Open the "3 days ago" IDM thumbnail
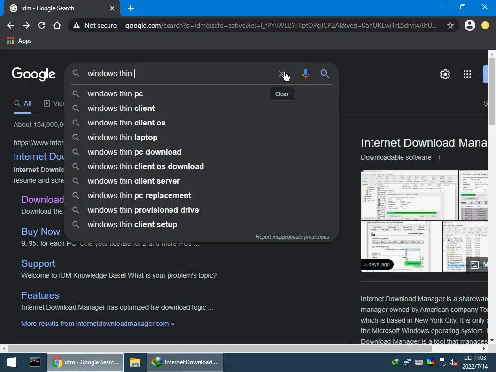Image resolution: width=496 pixels, height=372 pixels. pyautogui.click(x=401, y=247)
